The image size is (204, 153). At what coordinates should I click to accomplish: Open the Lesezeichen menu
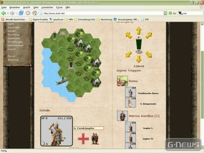coord(47,7)
